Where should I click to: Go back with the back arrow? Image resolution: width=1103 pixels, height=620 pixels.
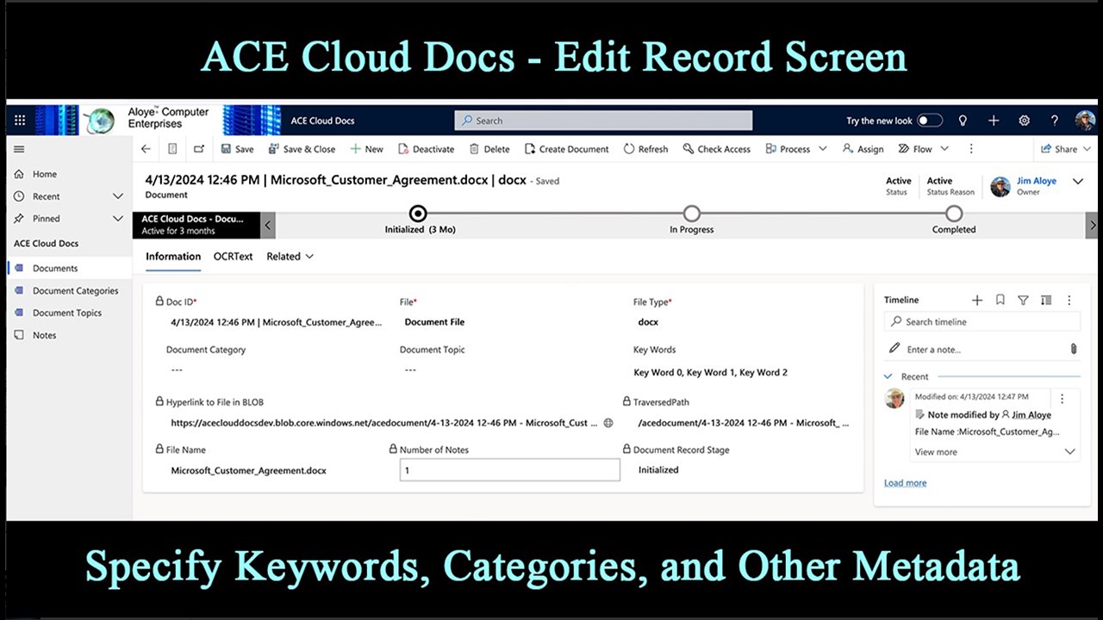[x=146, y=149]
